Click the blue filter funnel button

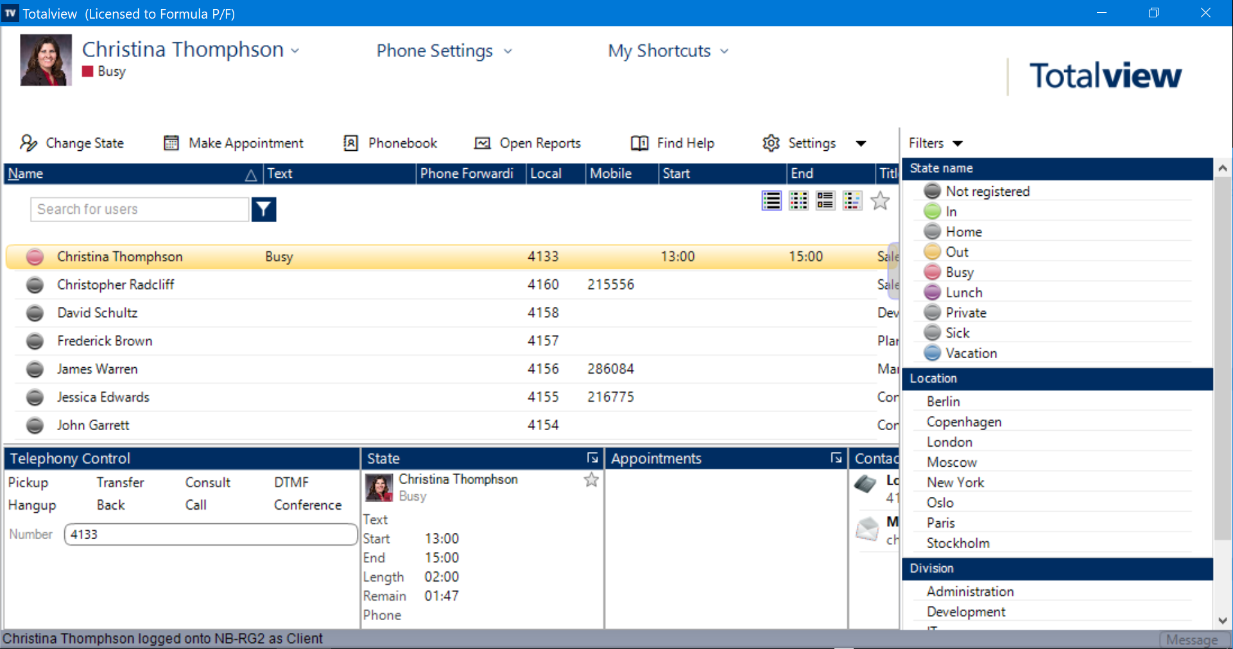click(264, 209)
